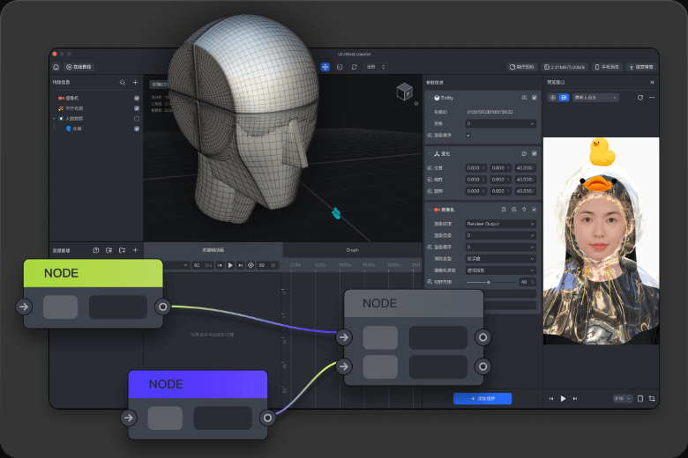
Task: Click the orientation cube gizmo in viewport
Action: (404, 91)
